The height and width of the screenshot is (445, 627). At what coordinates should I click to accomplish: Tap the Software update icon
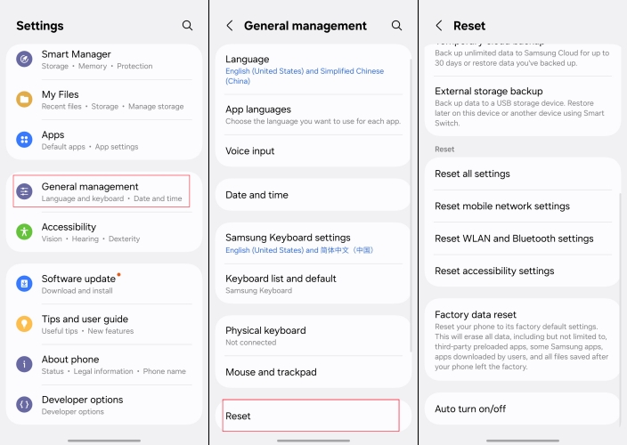point(25,284)
